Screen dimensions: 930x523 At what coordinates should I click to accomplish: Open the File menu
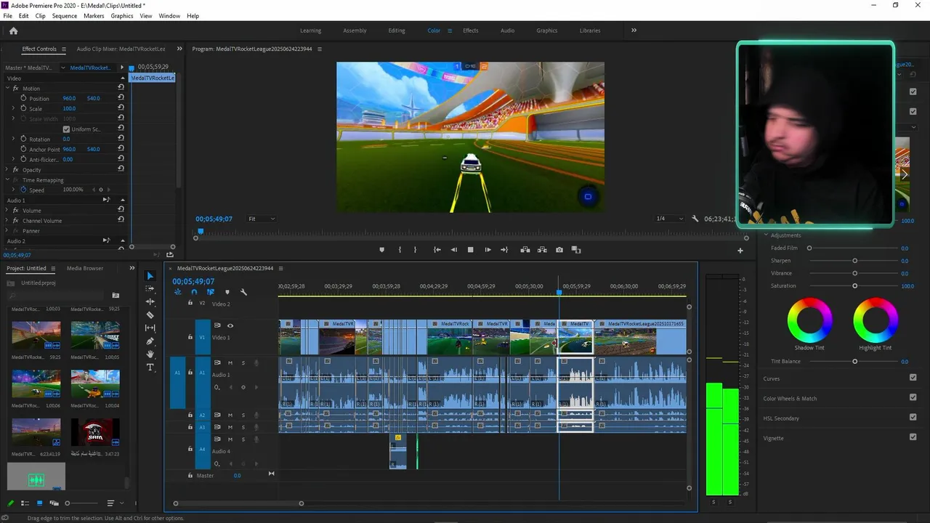[x=7, y=16]
